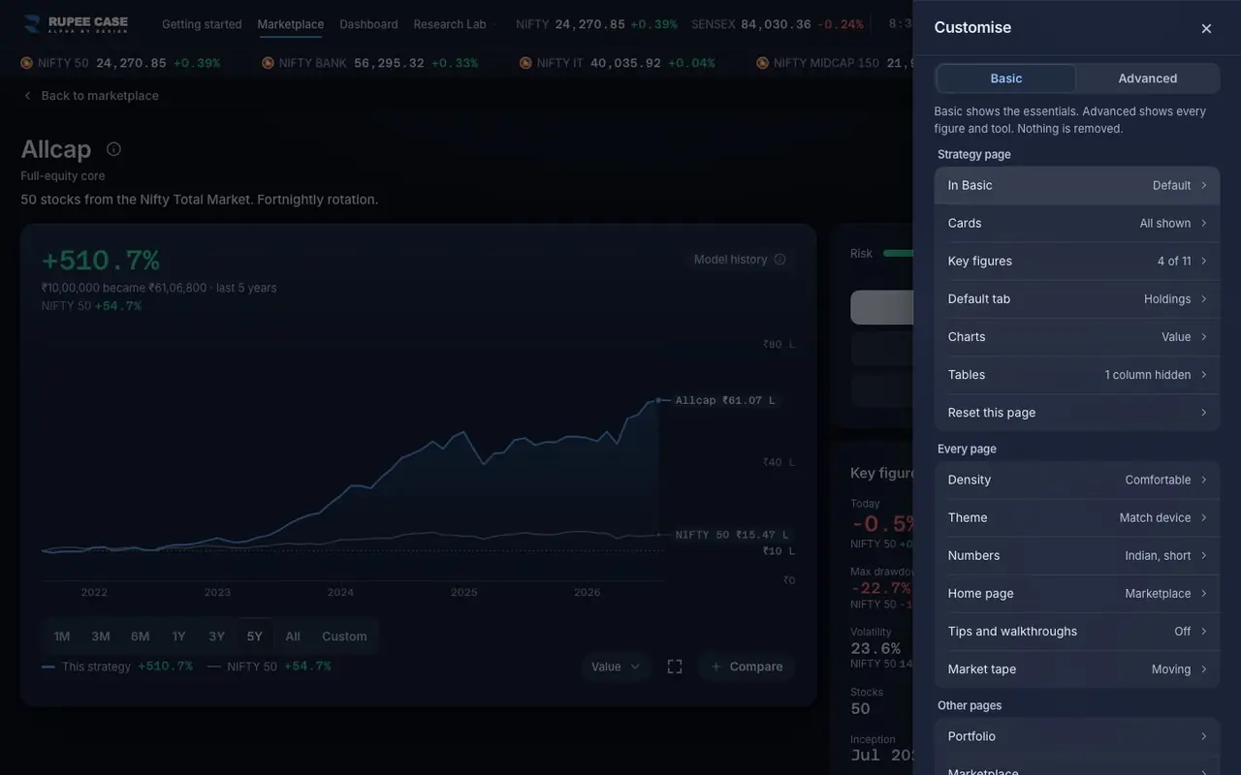Toggle the This strategy legend item

tap(117, 666)
